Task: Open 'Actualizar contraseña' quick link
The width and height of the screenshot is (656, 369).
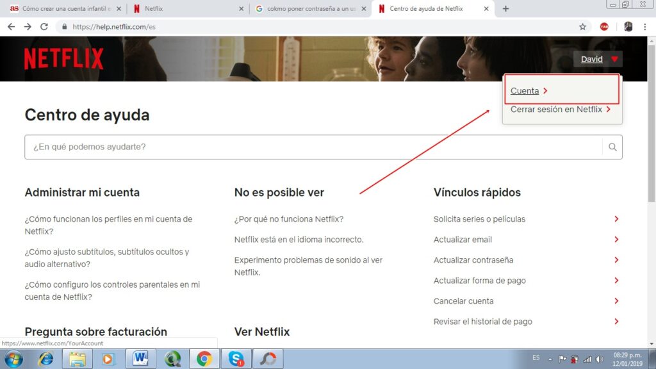Action: 473,260
